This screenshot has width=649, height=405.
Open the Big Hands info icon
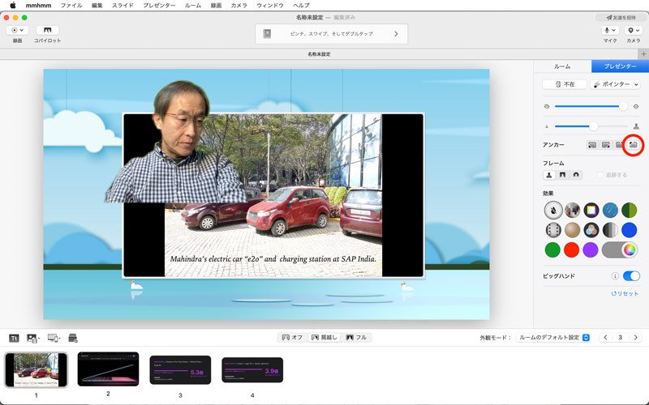coord(615,275)
